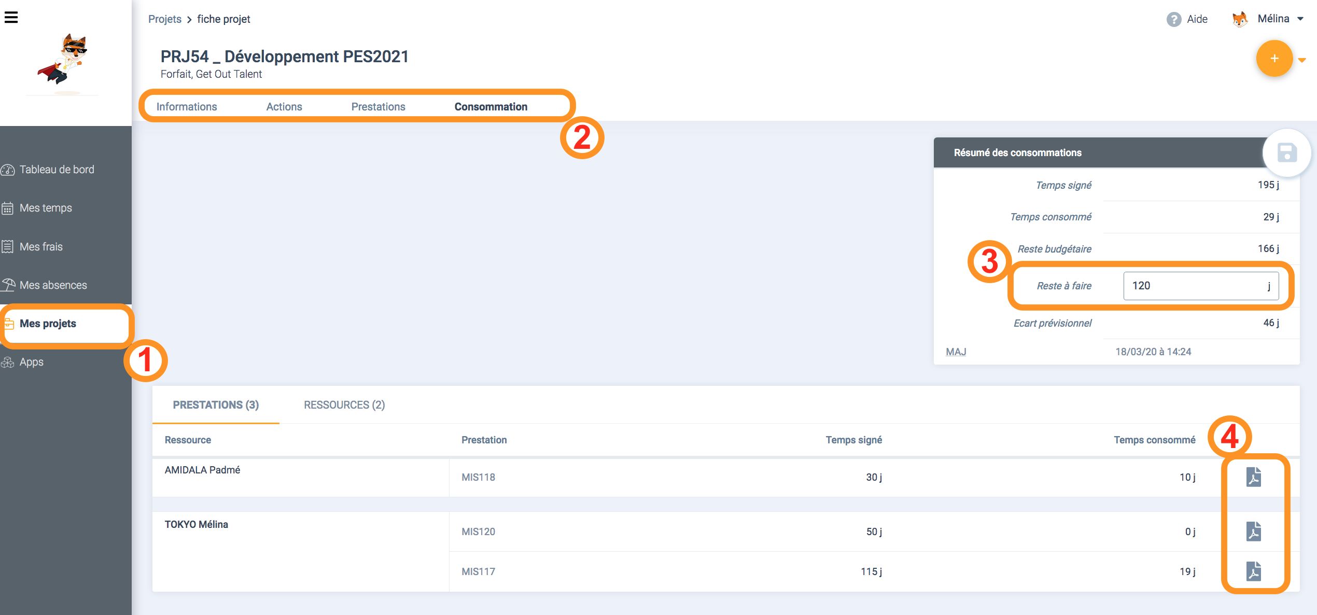Open Apps in sidebar
1317x615 pixels.
(32, 362)
